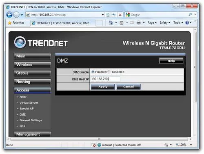Click the Internet Protected Mode status text

pos(121,145)
